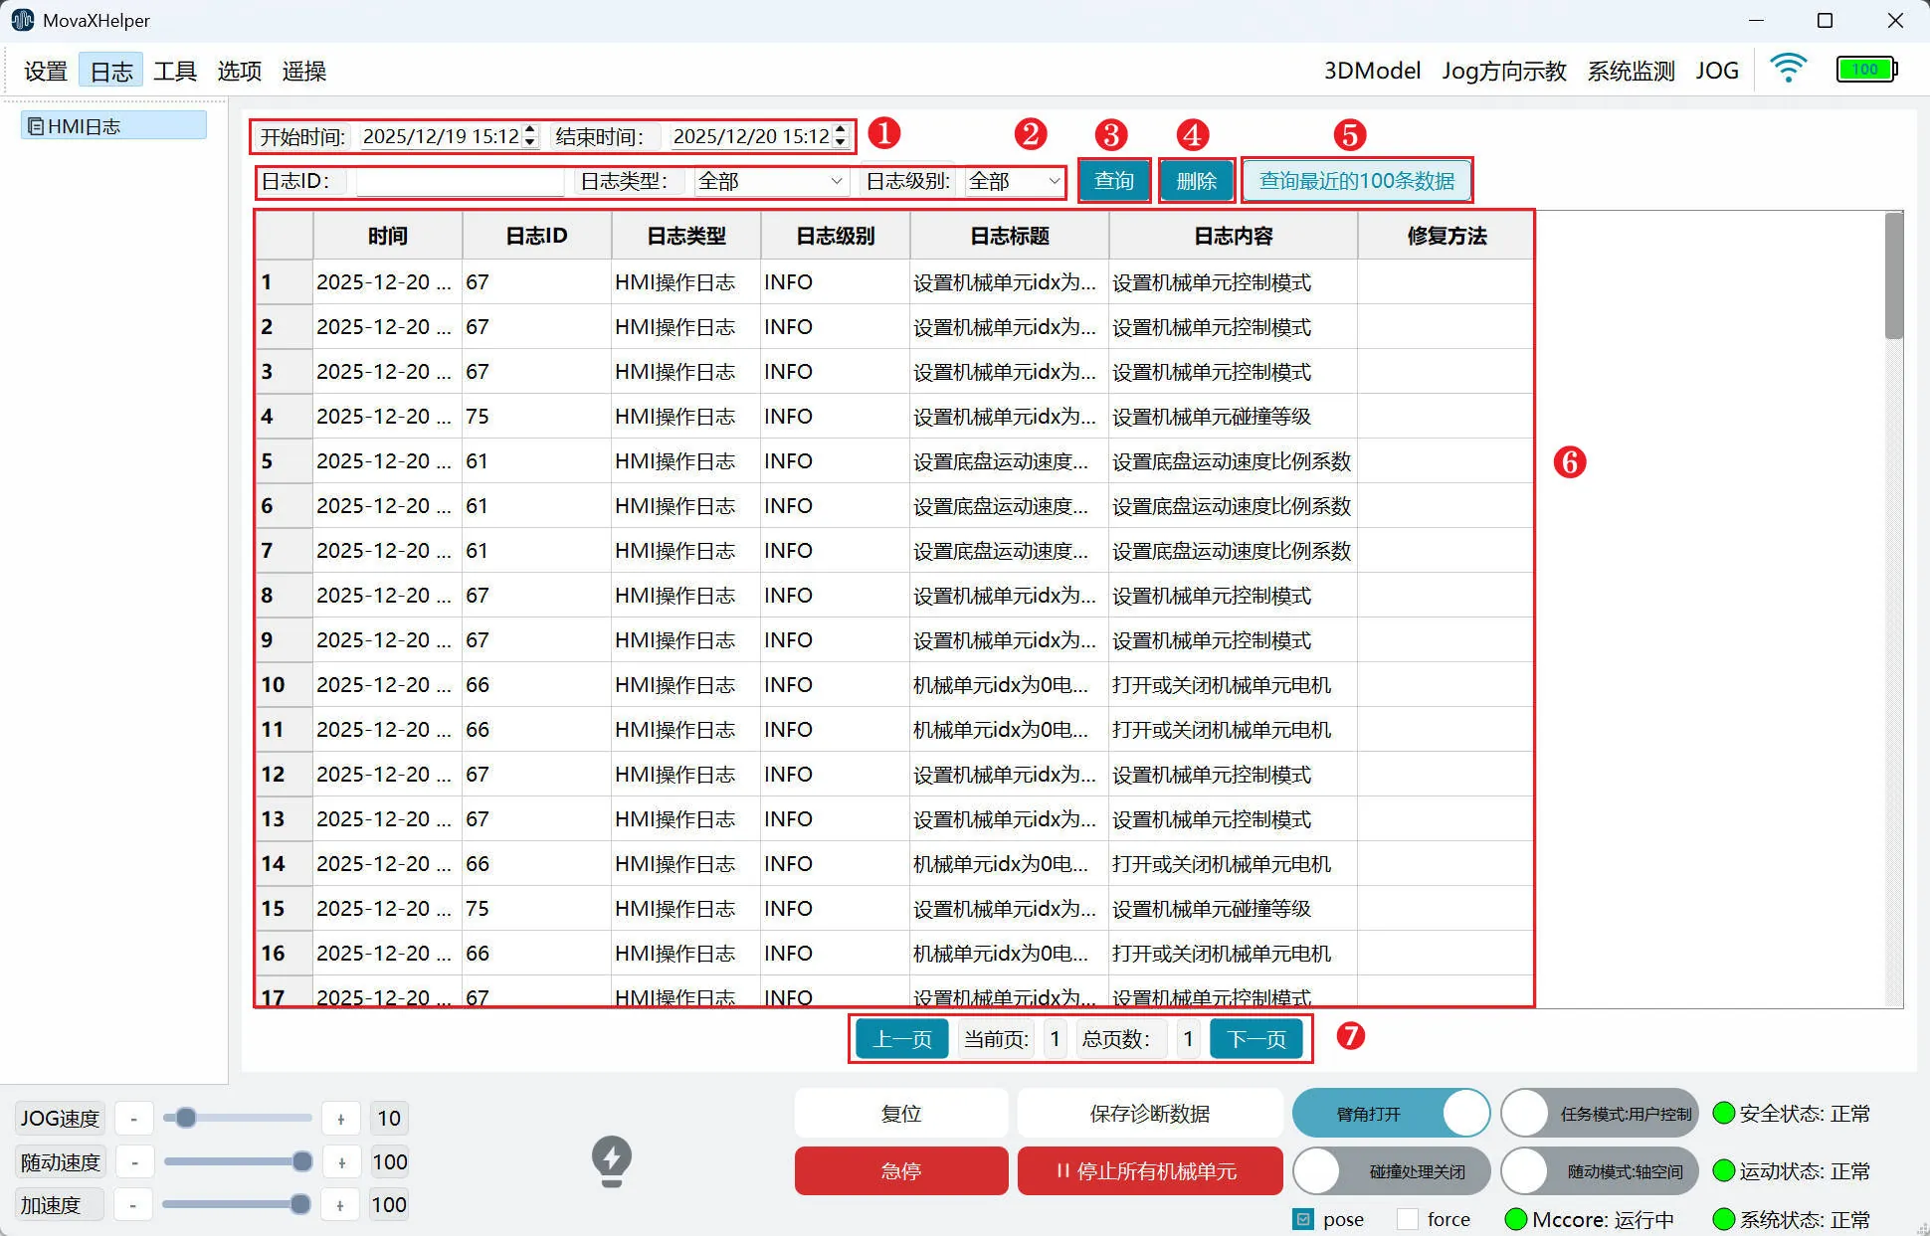The width and height of the screenshot is (1930, 1236).
Task: Click the WiFi connection status icon
Action: click(x=1788, y=69)
